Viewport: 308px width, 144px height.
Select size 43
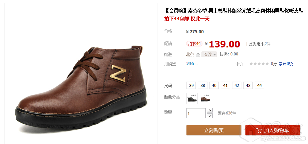click(248, 86)
